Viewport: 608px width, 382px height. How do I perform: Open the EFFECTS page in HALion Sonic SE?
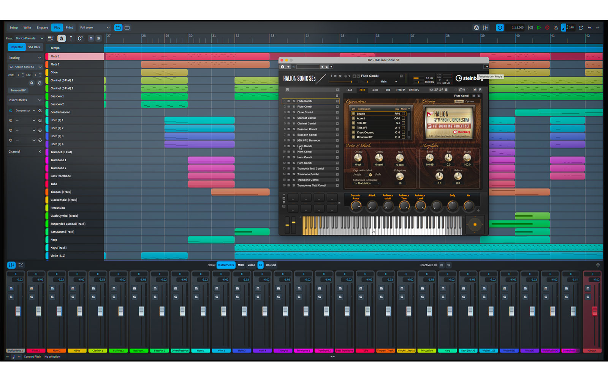click(401, 90)
